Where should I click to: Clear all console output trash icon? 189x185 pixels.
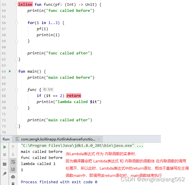(13, 184)
